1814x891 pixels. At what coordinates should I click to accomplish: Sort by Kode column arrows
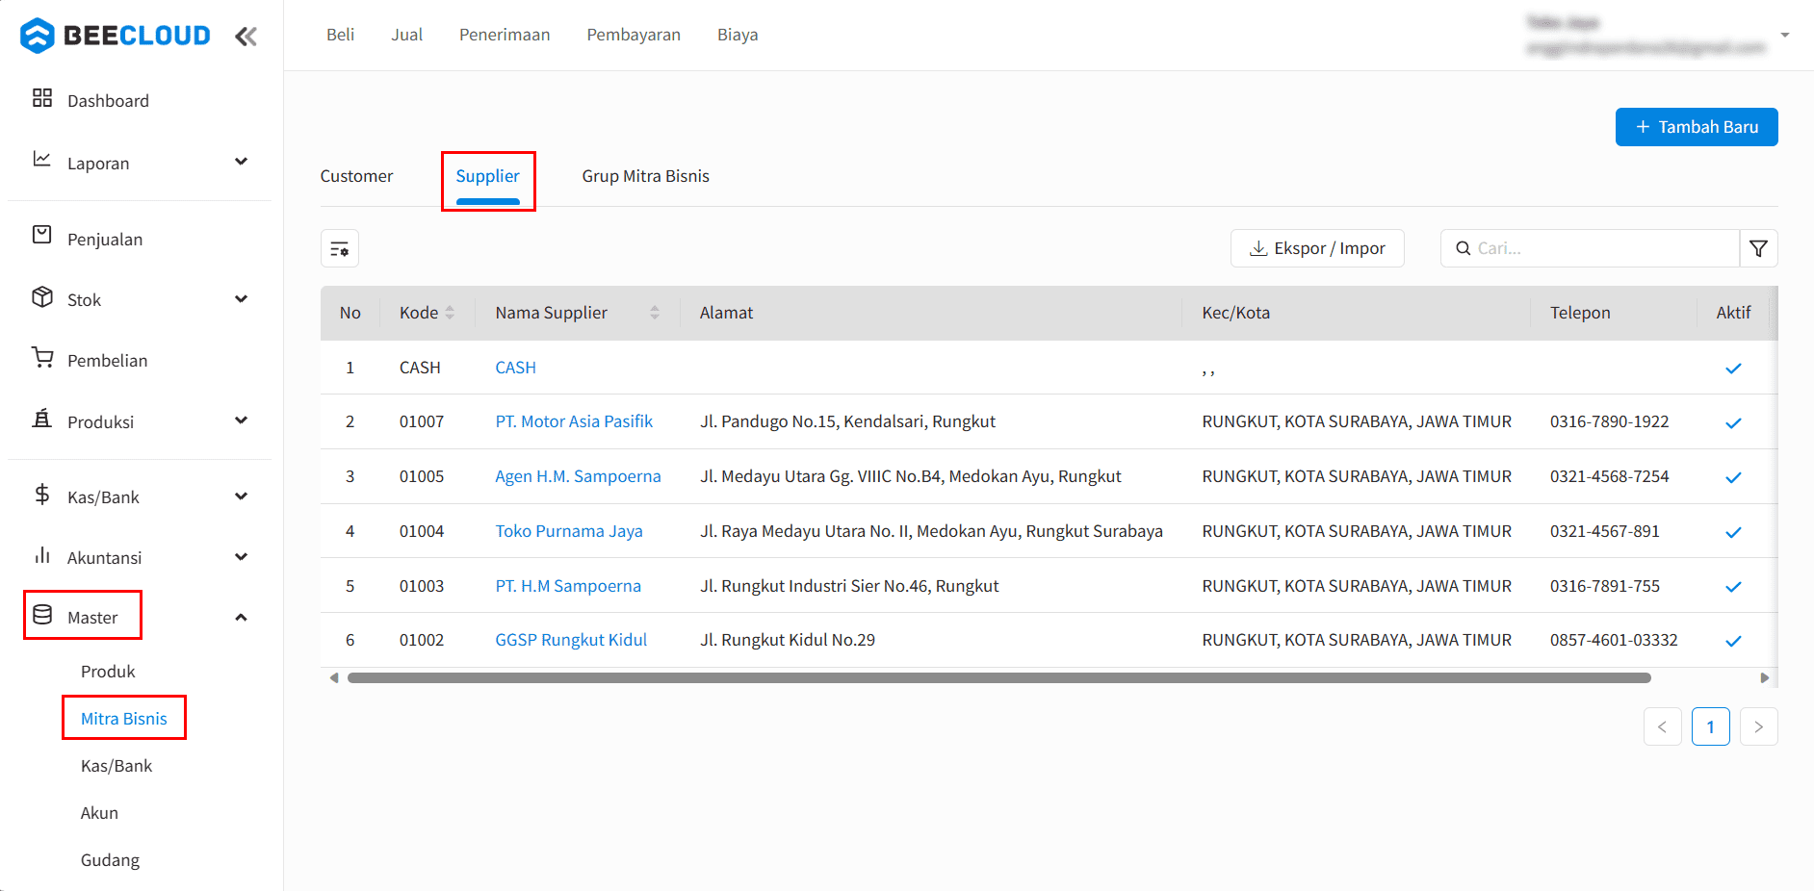tap(450, 313)
